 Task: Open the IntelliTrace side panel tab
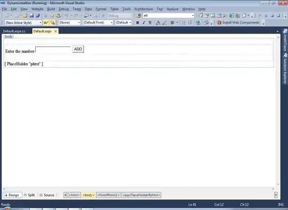tap(285, 40)
